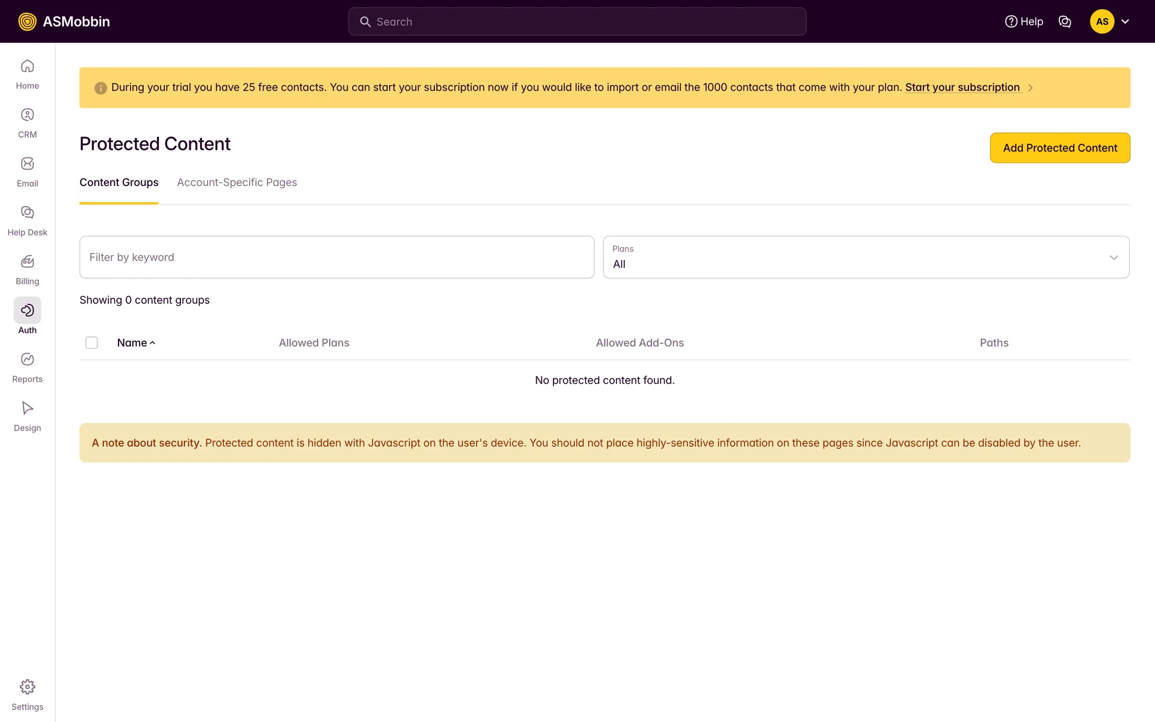Click the Add Protected Content button
This screenshot has width=1155, height=722.
(1059, 148)
